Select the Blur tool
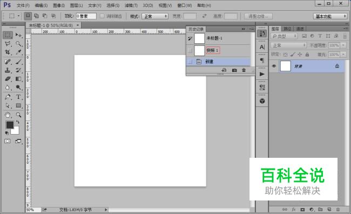The width and height of the screenshot is (351, 214). pyautogui.click(x=8, y=88)
